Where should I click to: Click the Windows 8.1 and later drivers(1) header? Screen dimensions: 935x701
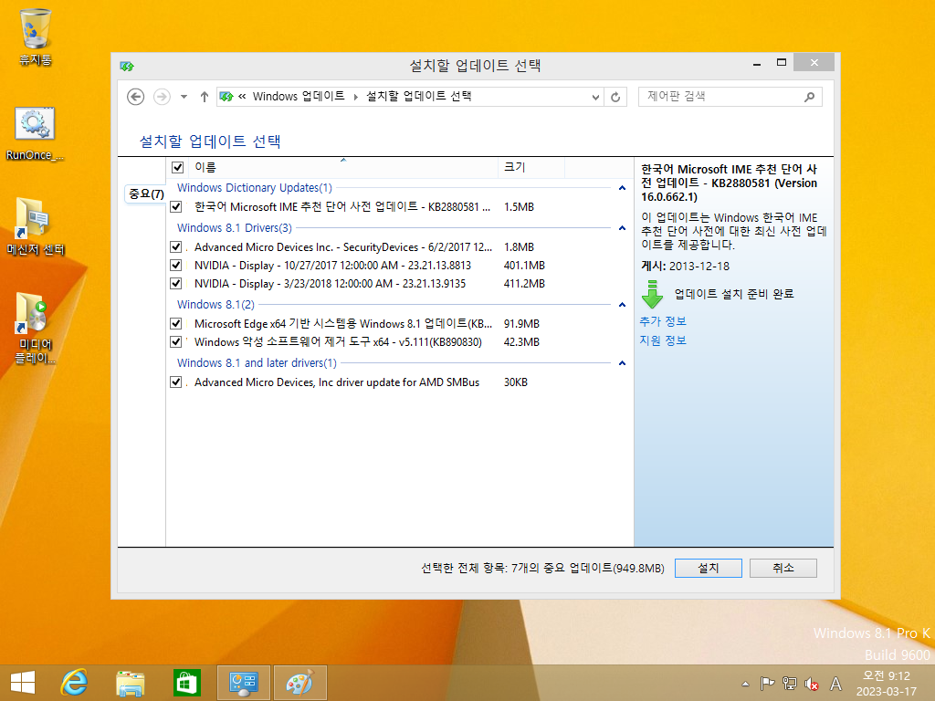(257, 363)
